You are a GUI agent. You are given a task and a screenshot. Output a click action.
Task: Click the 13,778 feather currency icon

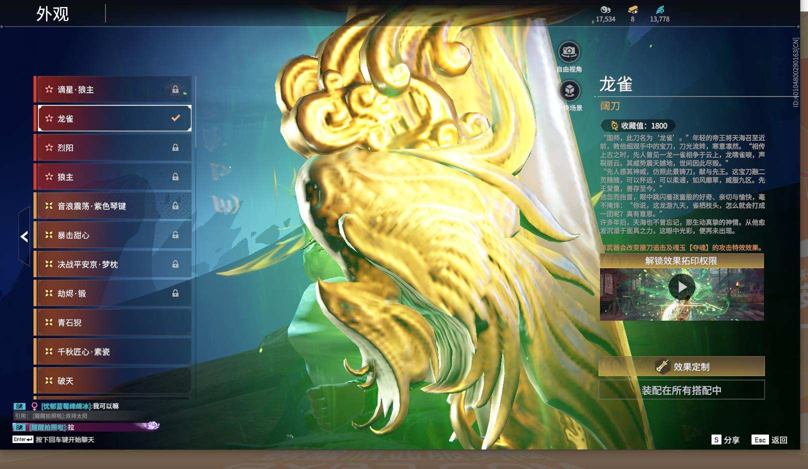pos(660,9)
